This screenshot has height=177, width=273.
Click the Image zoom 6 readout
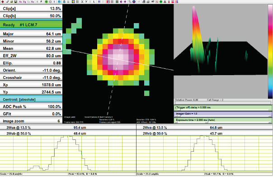pos(31,121)
